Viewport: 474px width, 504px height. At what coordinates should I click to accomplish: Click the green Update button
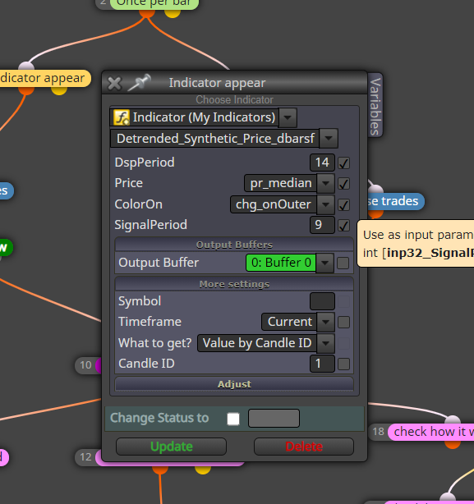(172, 447)
